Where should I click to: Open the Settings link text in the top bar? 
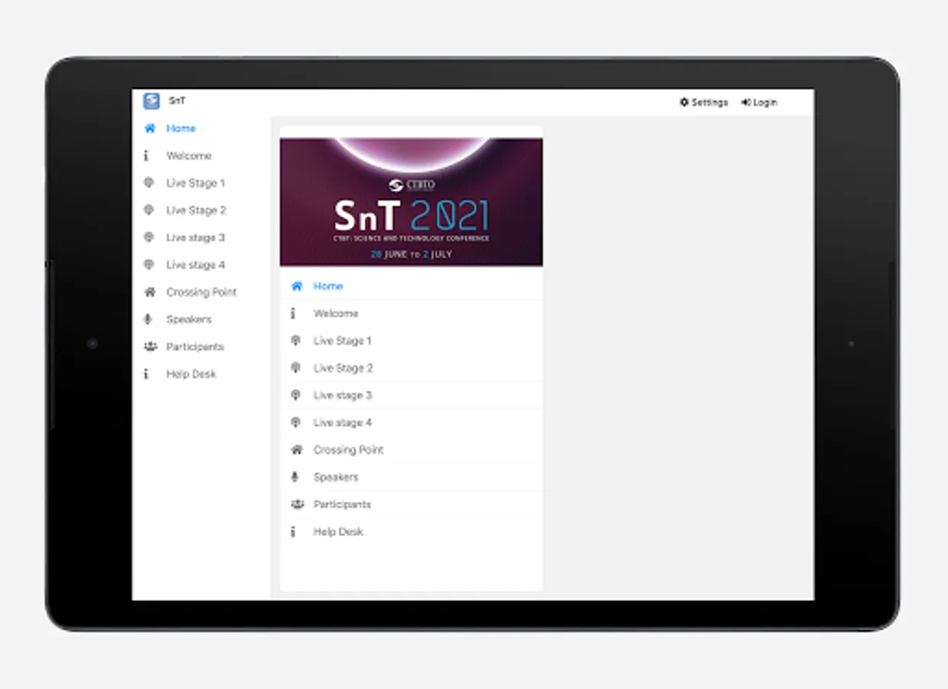pos(710,102)
